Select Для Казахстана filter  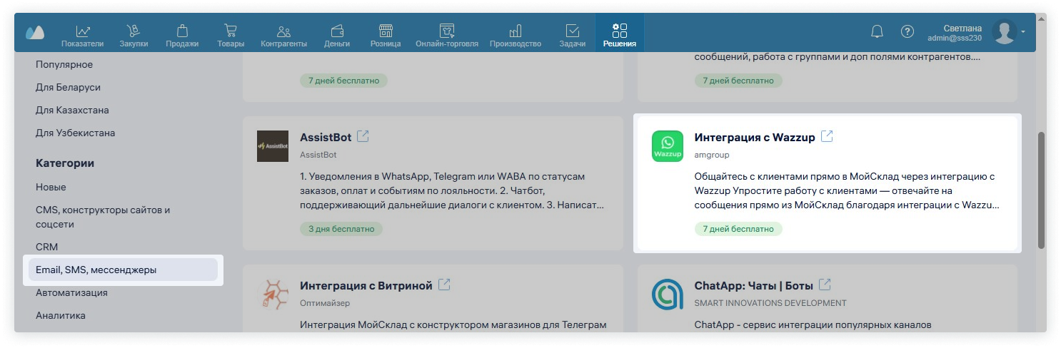click(72, 111)
